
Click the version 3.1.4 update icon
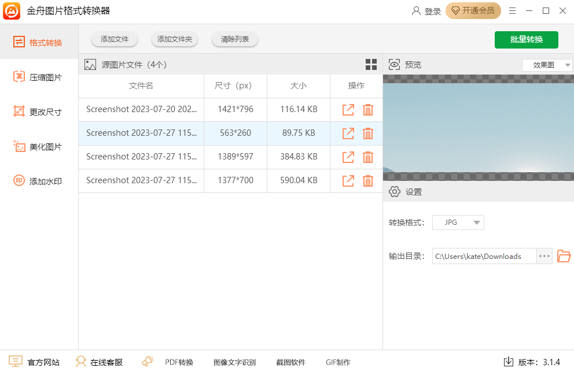509,362
